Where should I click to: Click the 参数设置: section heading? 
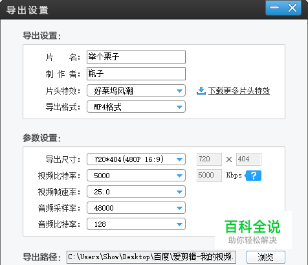click(x=42, y=138)
